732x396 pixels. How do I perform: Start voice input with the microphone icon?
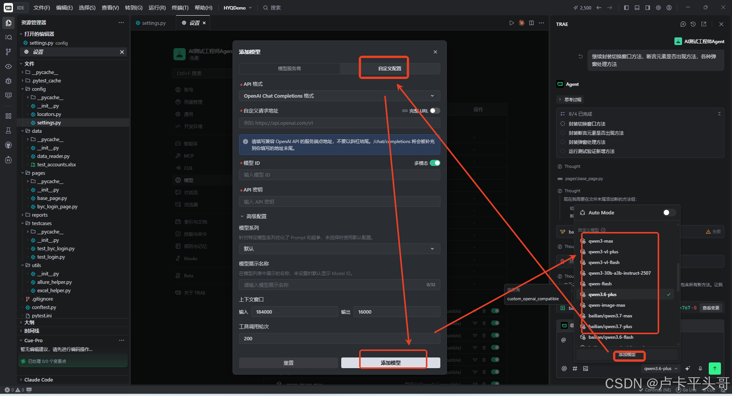click(x=700, y=369)
